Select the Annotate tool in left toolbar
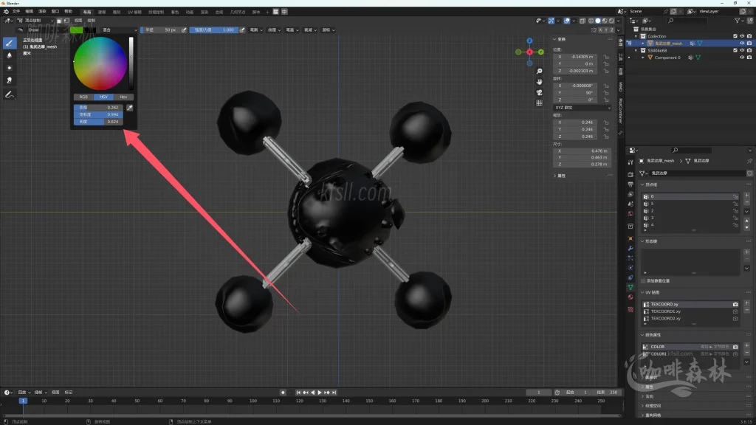 [x=10, y=95]
